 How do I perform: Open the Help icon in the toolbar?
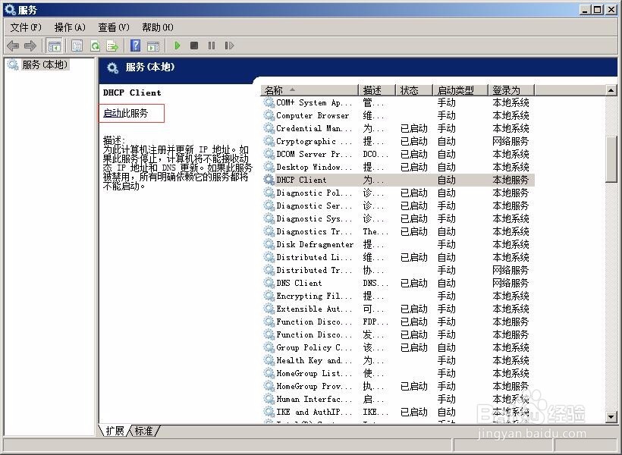click(135, 45)
